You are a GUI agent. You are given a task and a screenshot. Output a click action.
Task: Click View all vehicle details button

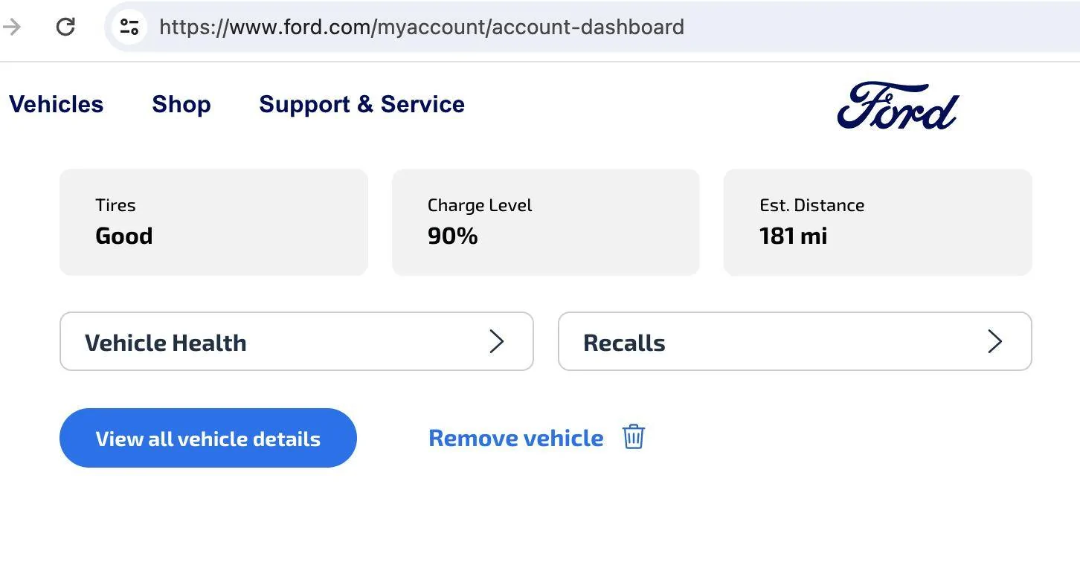tap(208, 438)
